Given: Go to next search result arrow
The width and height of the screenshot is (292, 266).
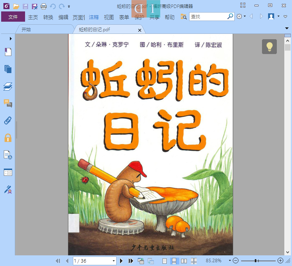Looking at the screenshot, I should click(x=262, y=16).
